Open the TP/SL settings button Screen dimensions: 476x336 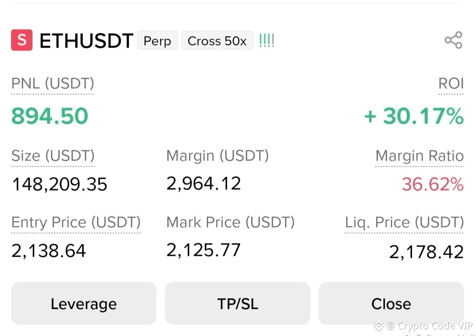point(238,304)
